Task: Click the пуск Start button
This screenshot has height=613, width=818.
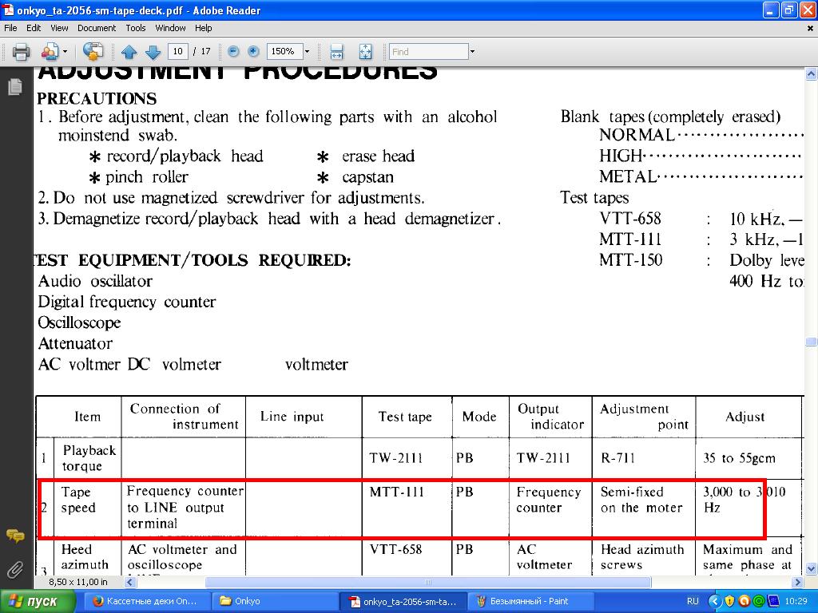Action: coord(38,601)
